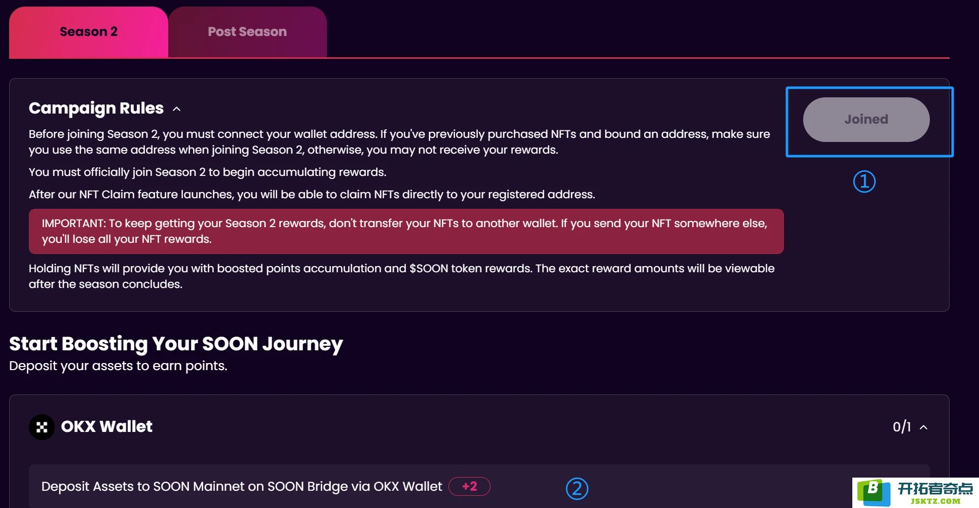Screen dimensions: 979x508
Task: Click the circled number 2 annotation
Action: click(x=577, y=489)
